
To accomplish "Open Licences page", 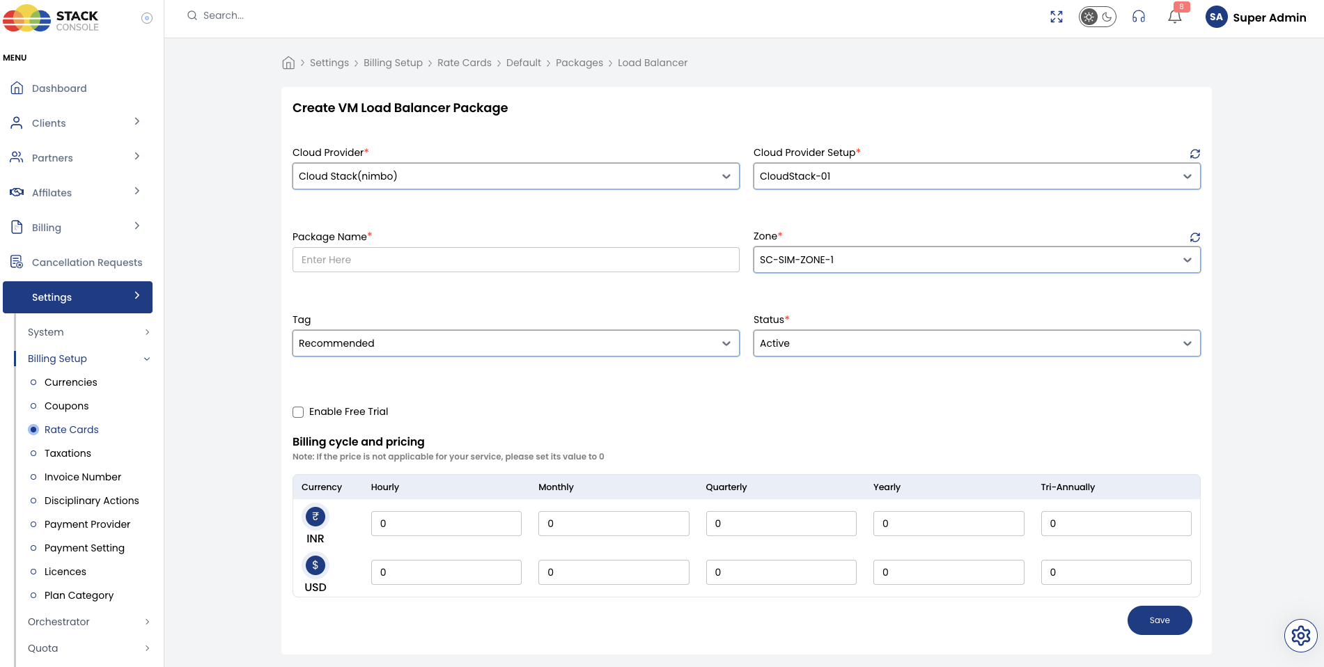I will click(65, 572).
